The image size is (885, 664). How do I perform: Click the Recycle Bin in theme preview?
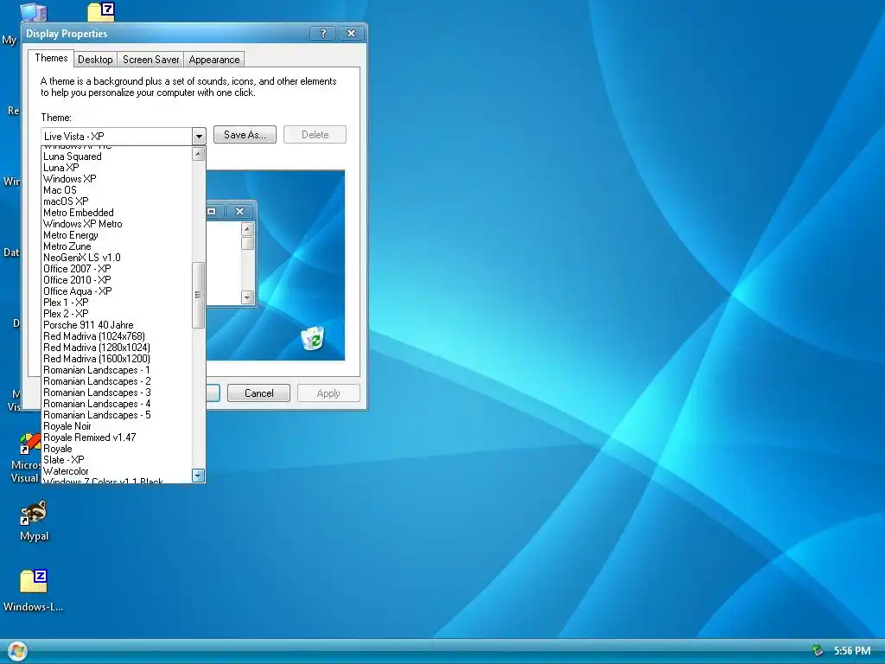coord(313,338)
